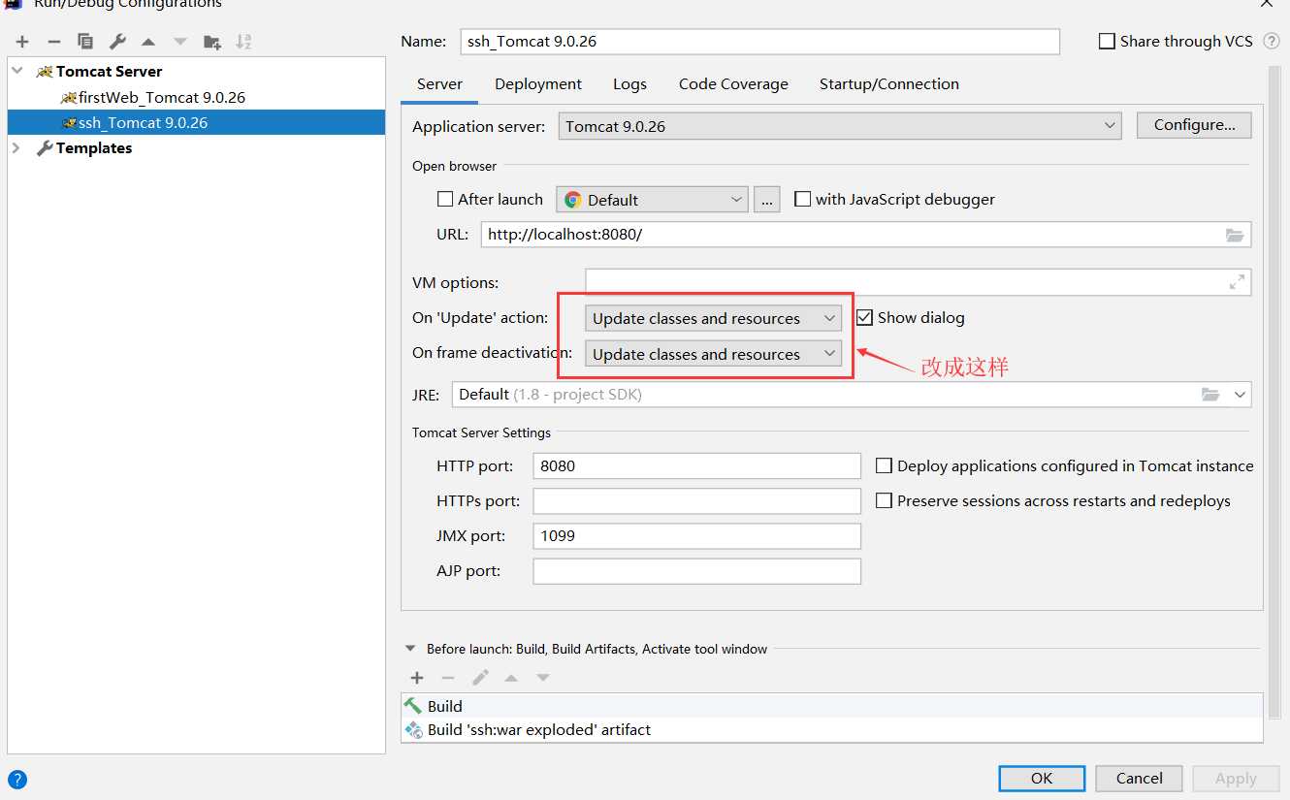The width and height of the screenshot is (1290, 800).
Task: Click the HTTPs port field
Action: click(x=697, y=500)
